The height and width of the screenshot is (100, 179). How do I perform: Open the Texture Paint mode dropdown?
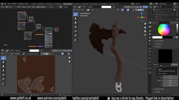pyautogui.click(x=80, y=10)
